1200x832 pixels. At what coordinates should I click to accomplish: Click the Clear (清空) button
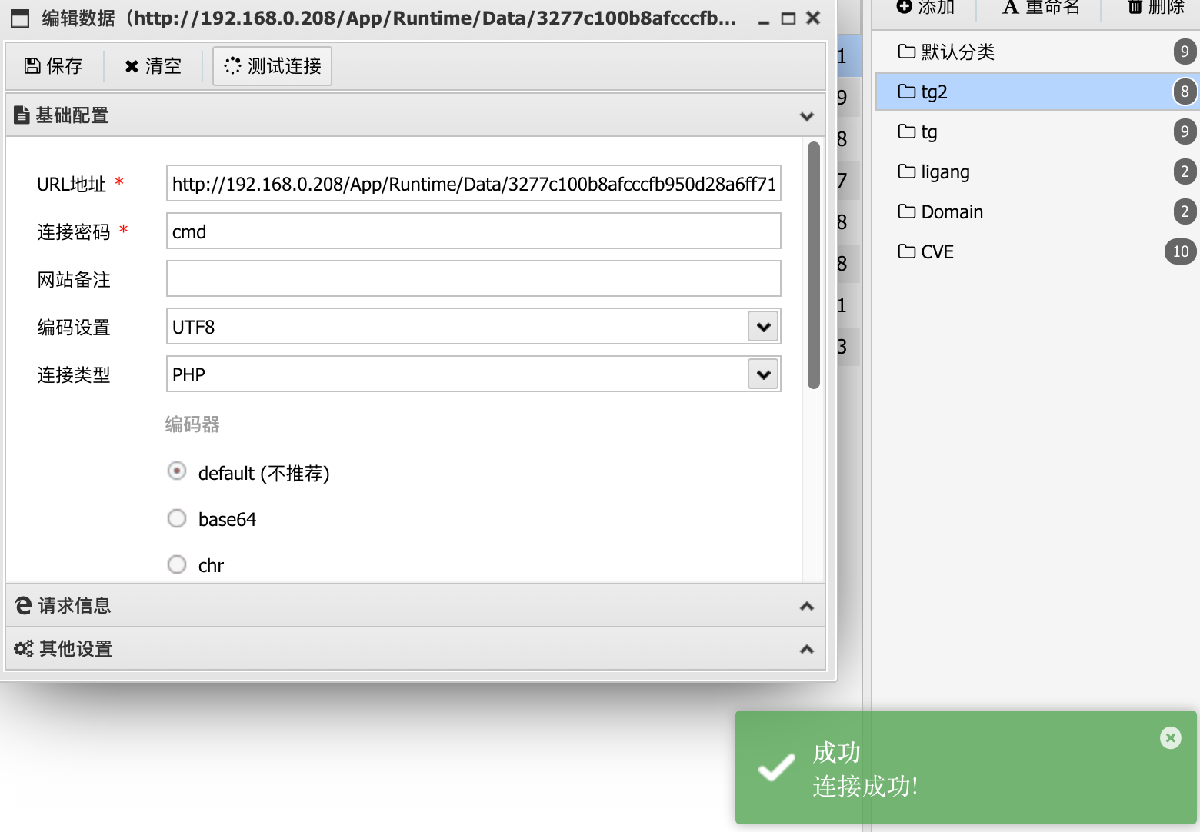pyautogui.click(x=153, y=66)
